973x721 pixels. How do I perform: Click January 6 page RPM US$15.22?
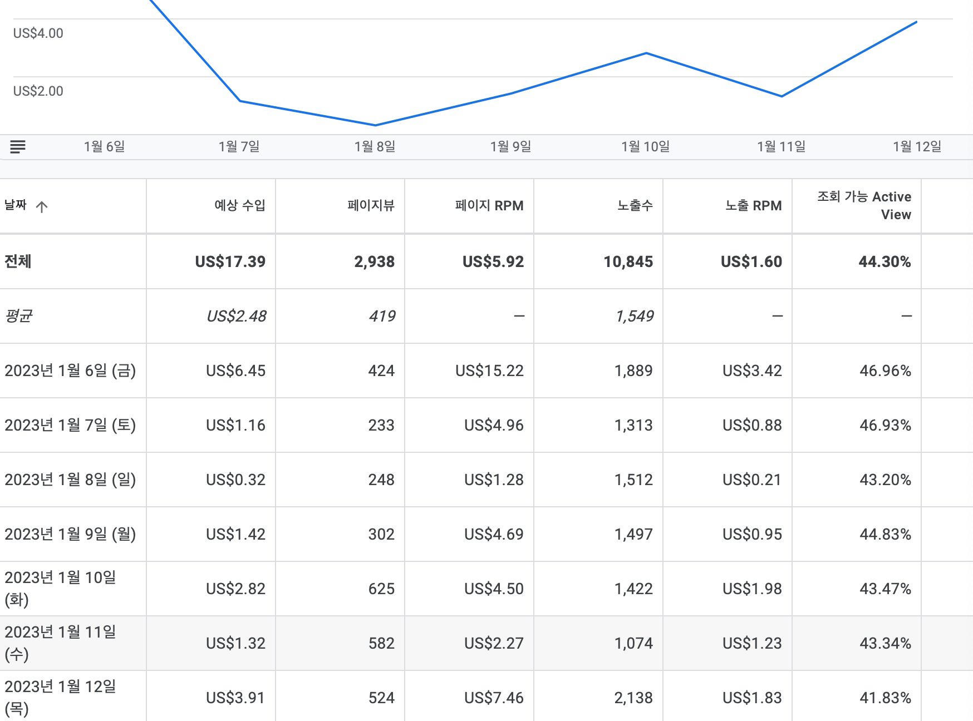pos(490,371)
